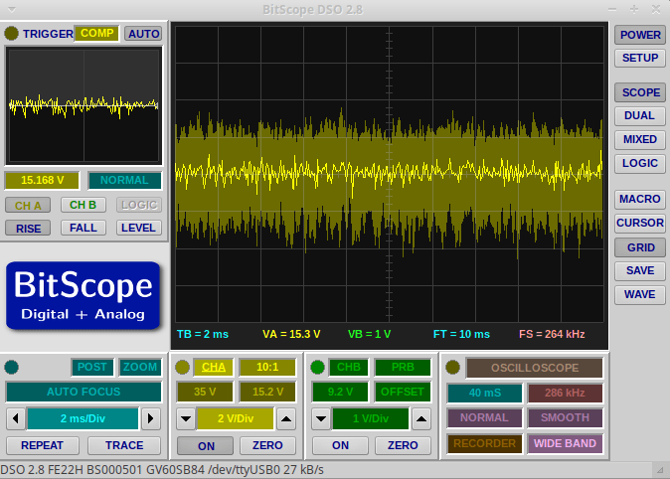Screen dimensions: 670x479
Task: Click the NORMAL trigger filter field
Action: (x=124, y=180)
